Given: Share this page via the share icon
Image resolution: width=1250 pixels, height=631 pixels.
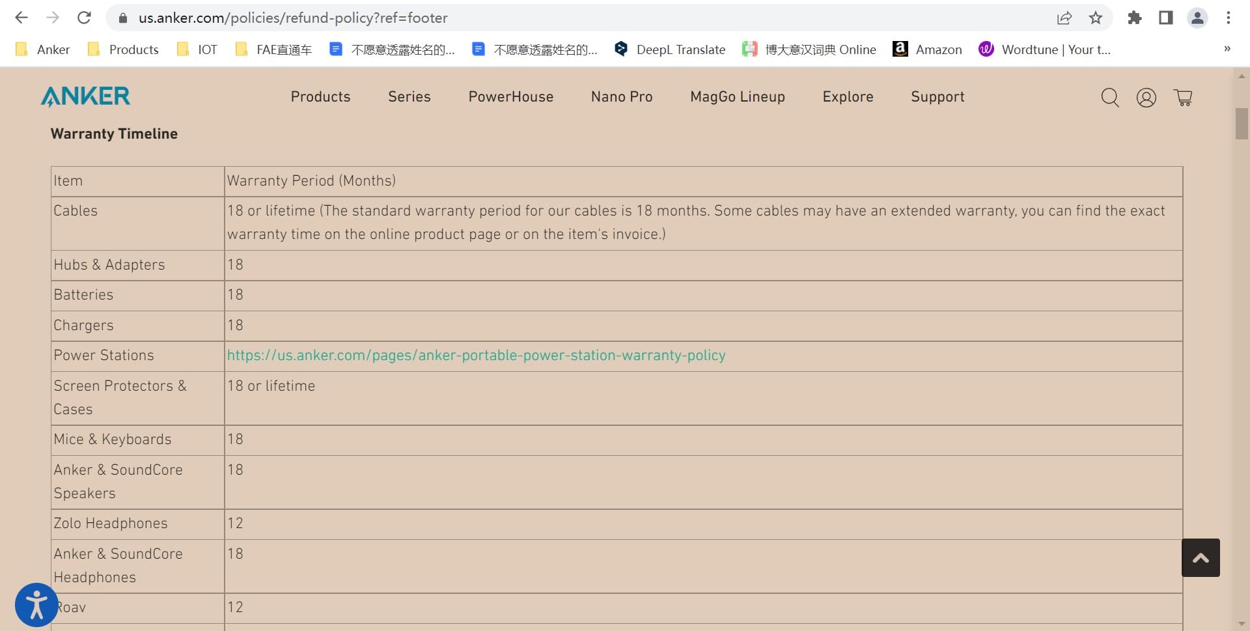Looking at the screenshot, I should (x=1064, y=18).
